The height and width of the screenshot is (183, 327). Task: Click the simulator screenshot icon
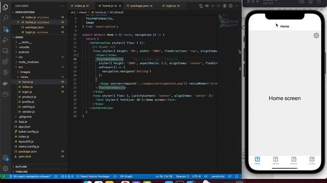click(301, 2)
